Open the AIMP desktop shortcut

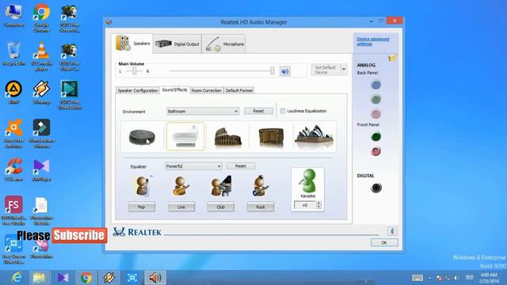[x=13, y=93]
